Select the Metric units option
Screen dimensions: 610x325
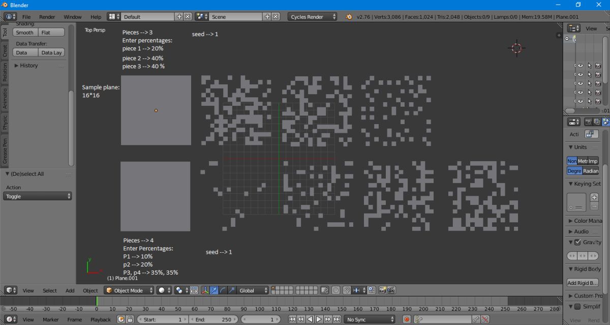point(583,161)
